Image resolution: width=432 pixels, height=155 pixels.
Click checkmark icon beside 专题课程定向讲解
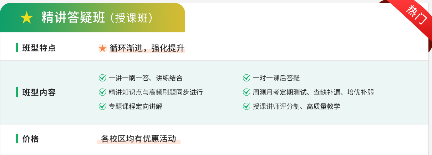click(x=102, y=106)
